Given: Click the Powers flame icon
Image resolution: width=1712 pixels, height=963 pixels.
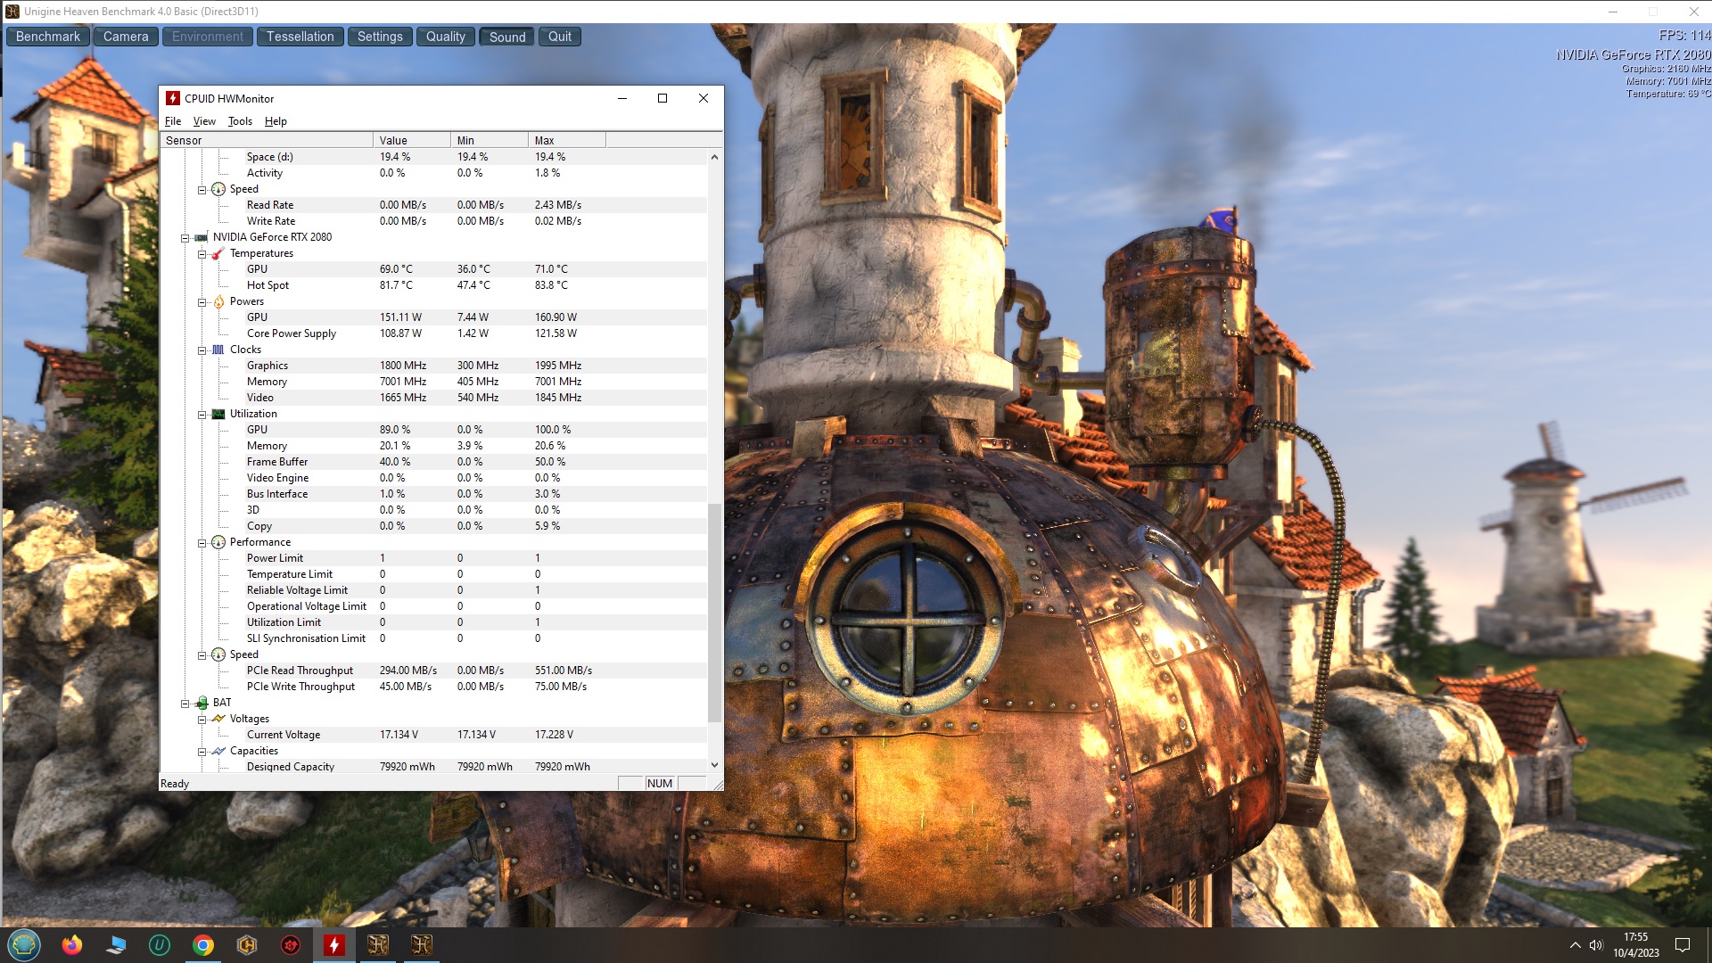Looking at the screenshot, I should (x=218, y=301).
